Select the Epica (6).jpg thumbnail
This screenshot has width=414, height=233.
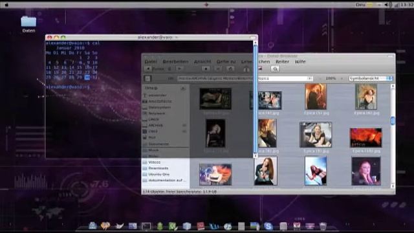[366, 96]
